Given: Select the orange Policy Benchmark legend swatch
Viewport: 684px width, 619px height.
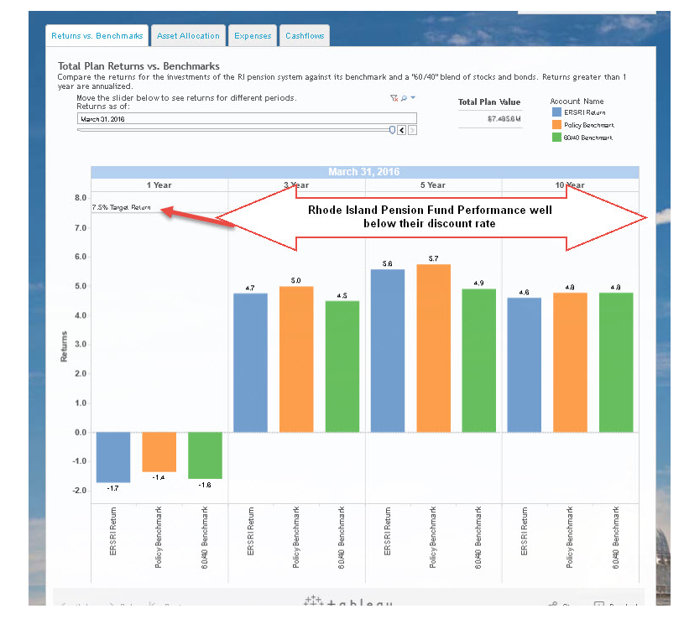Looking at the screenshot, I should pos(556,125).
